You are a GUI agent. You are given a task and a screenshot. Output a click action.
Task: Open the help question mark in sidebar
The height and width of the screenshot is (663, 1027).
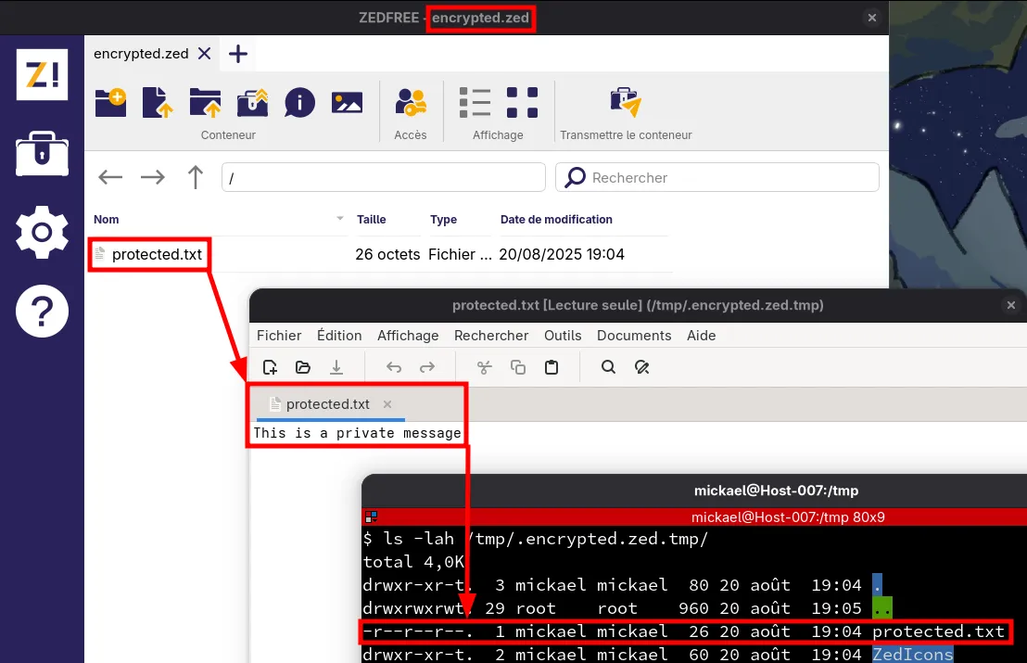42,312
